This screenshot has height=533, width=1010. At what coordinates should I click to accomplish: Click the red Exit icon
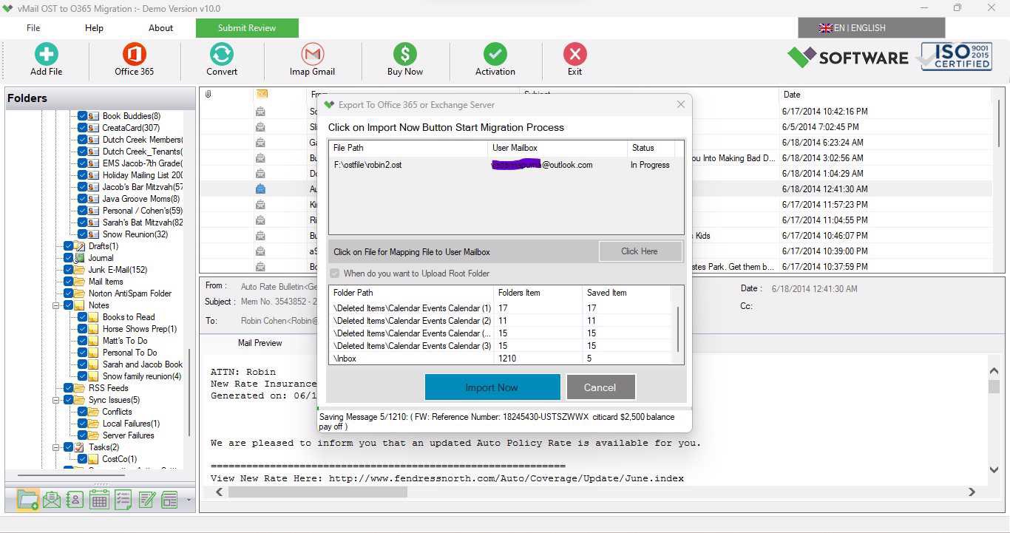click(575, 55)
